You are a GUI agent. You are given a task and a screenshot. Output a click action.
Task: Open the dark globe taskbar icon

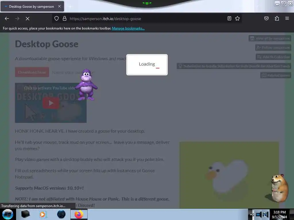[61, 214]
